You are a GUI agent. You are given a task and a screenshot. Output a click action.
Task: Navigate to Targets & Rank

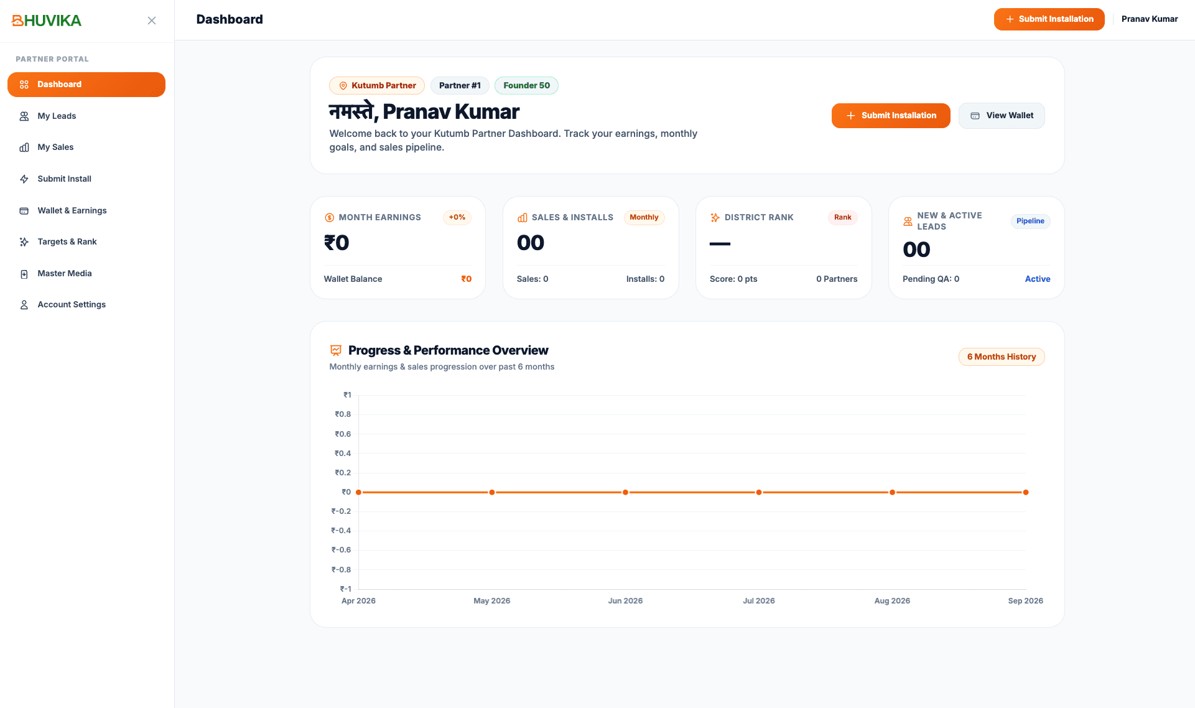(x=86, y=242)
